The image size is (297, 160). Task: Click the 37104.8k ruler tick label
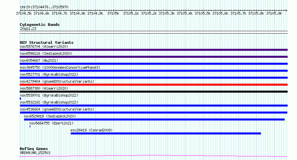coord(77,13)
